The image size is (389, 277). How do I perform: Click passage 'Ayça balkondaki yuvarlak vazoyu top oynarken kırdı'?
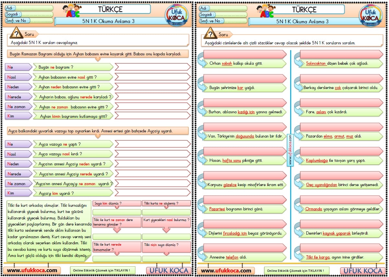[x=97, y=131]
